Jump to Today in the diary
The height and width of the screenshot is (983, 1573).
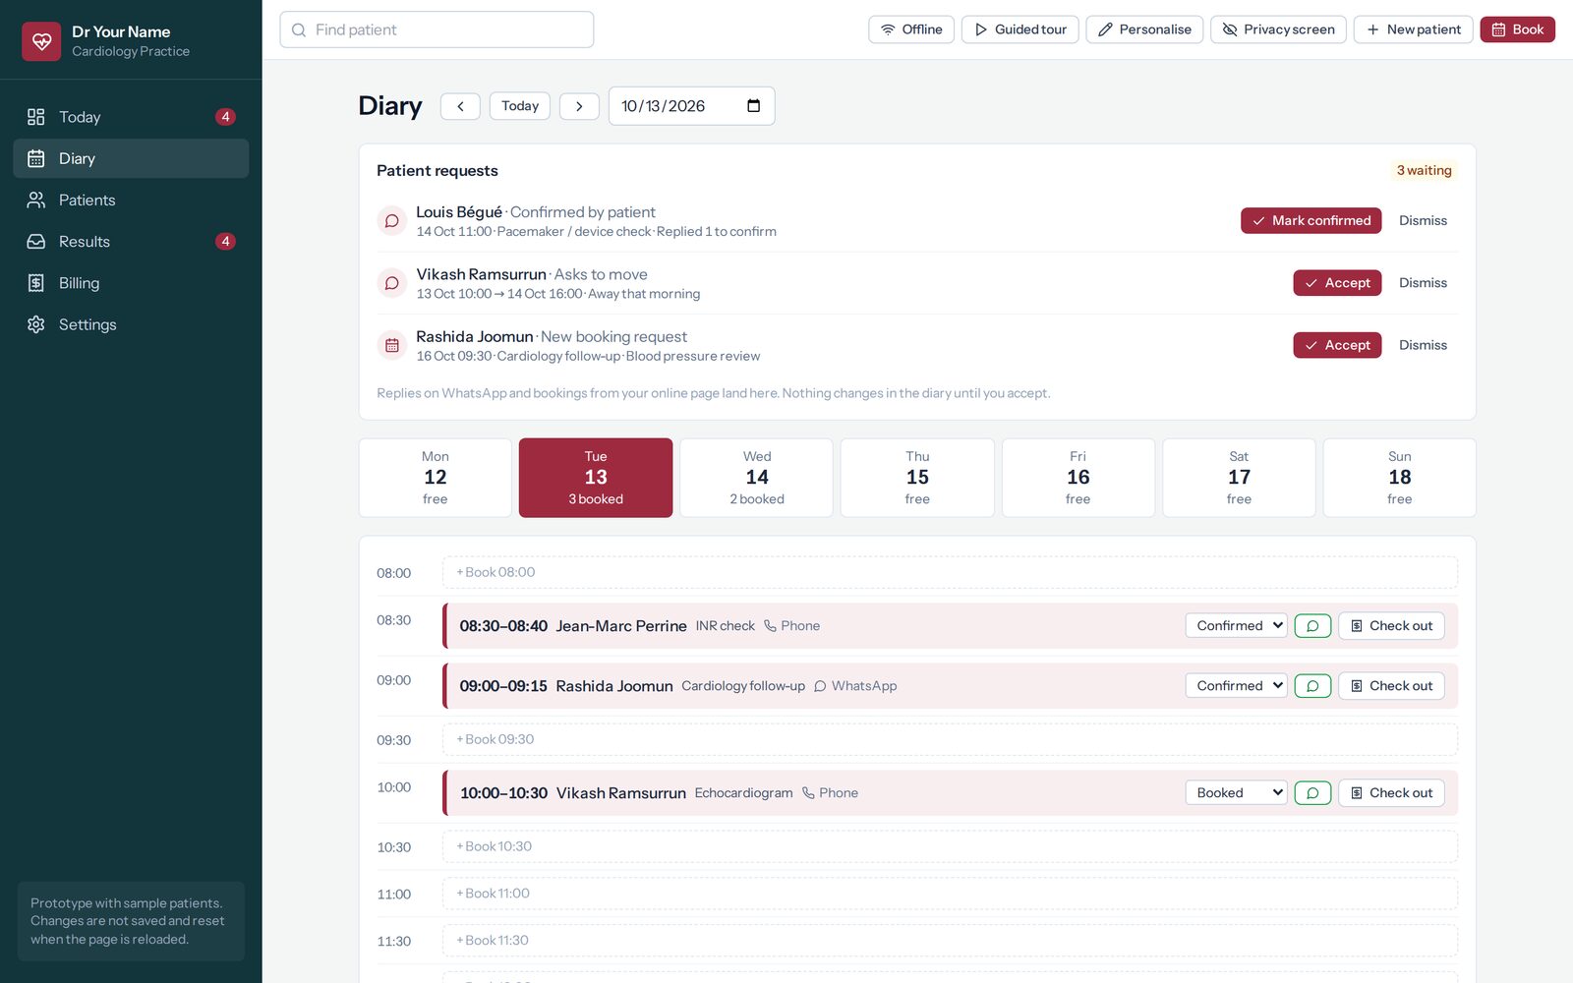coord(519,106)
